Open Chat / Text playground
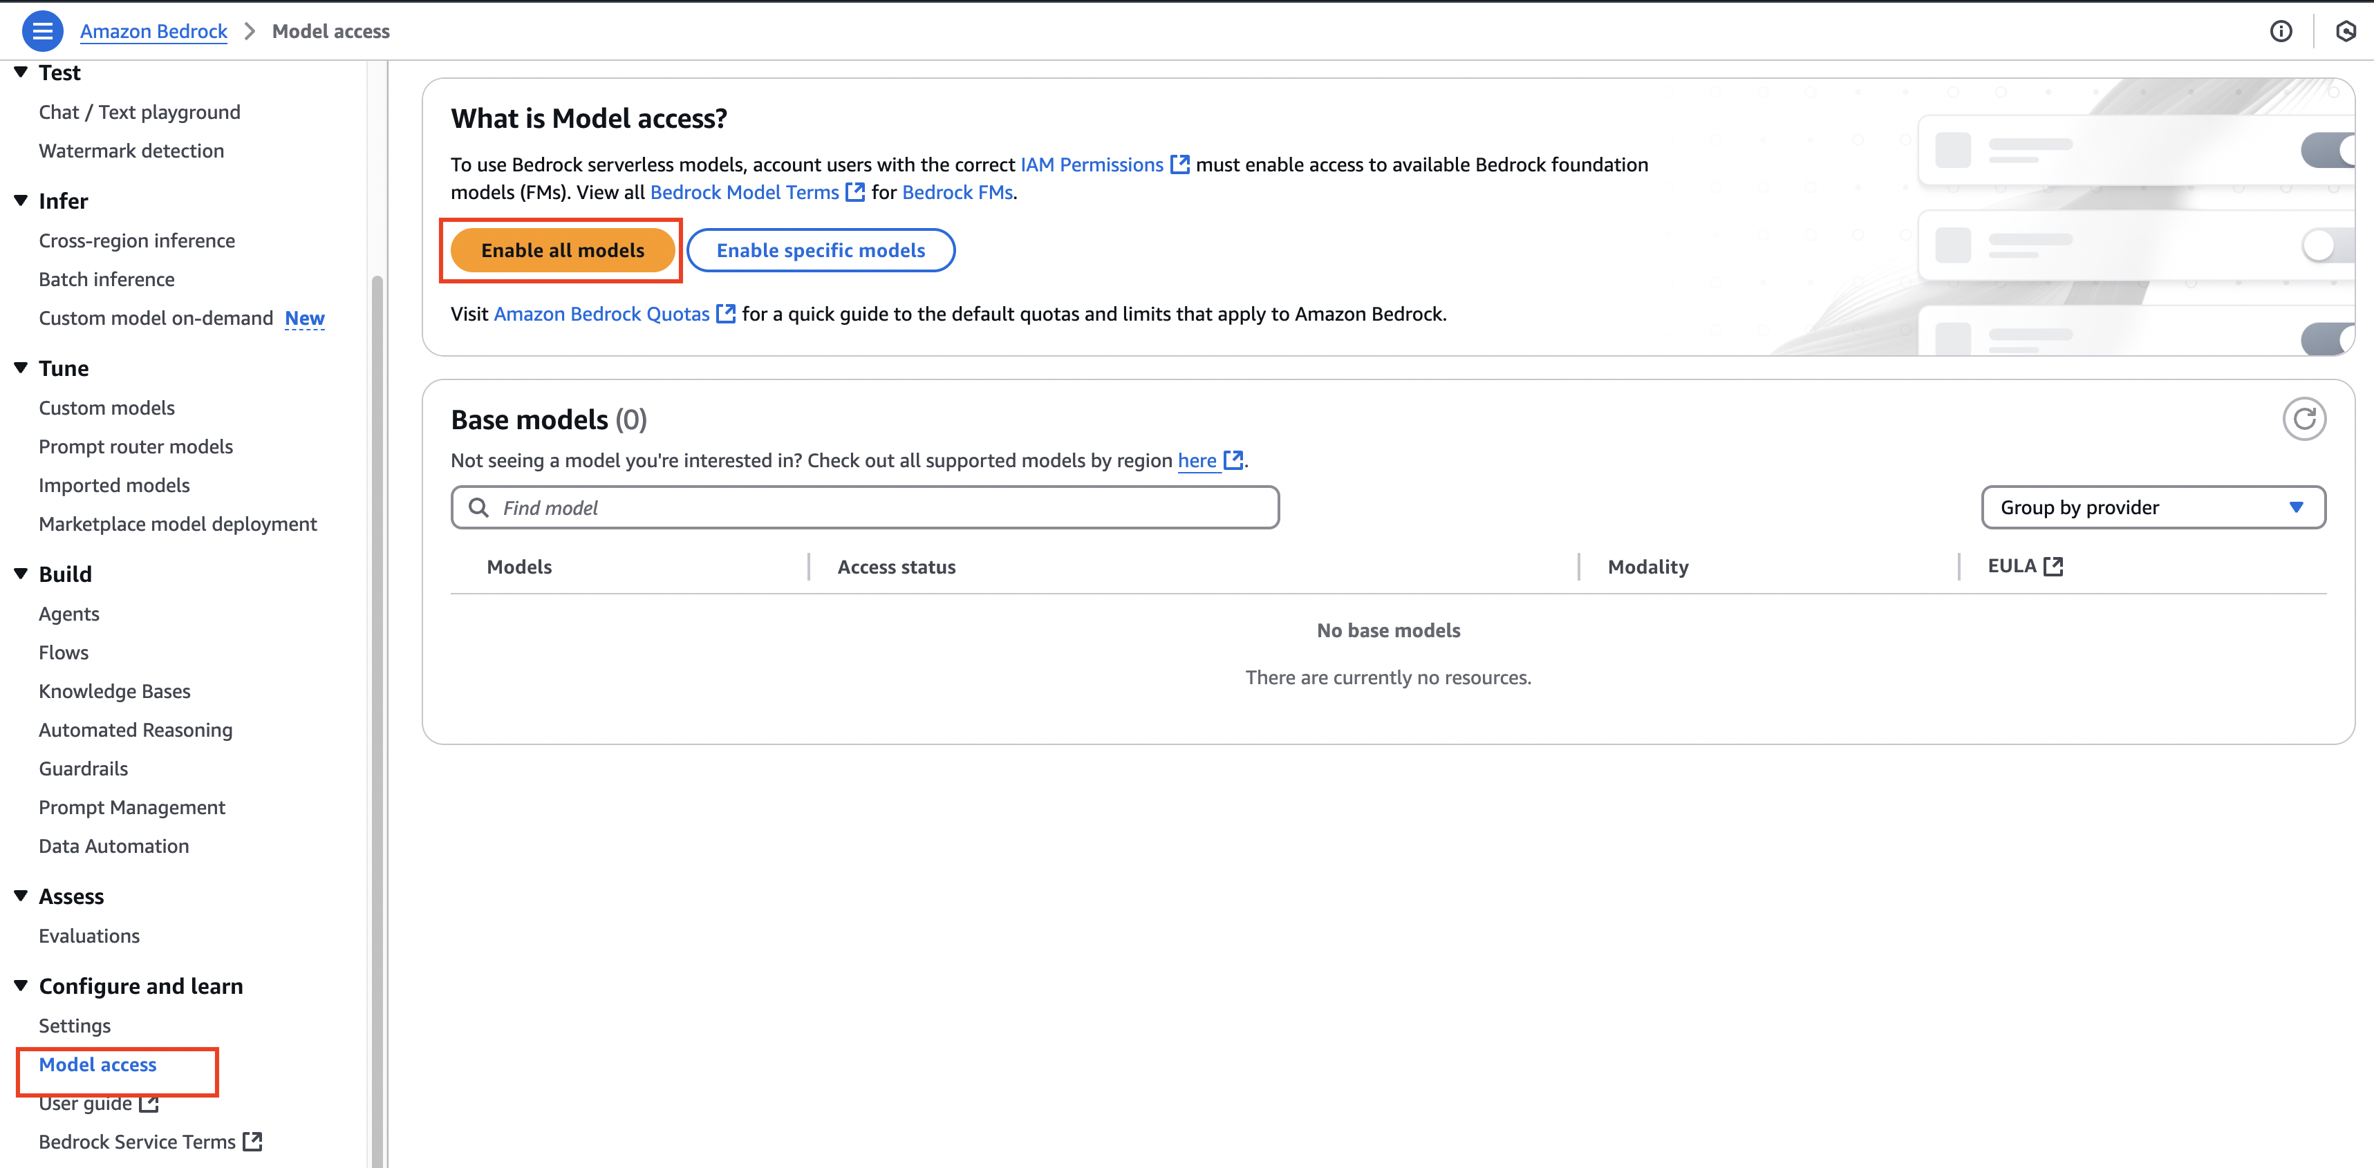This screenshot has height=1168, width=2374. point(139,113)
